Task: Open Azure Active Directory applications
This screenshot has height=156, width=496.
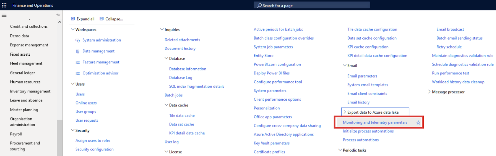Action: click(284, 134)
